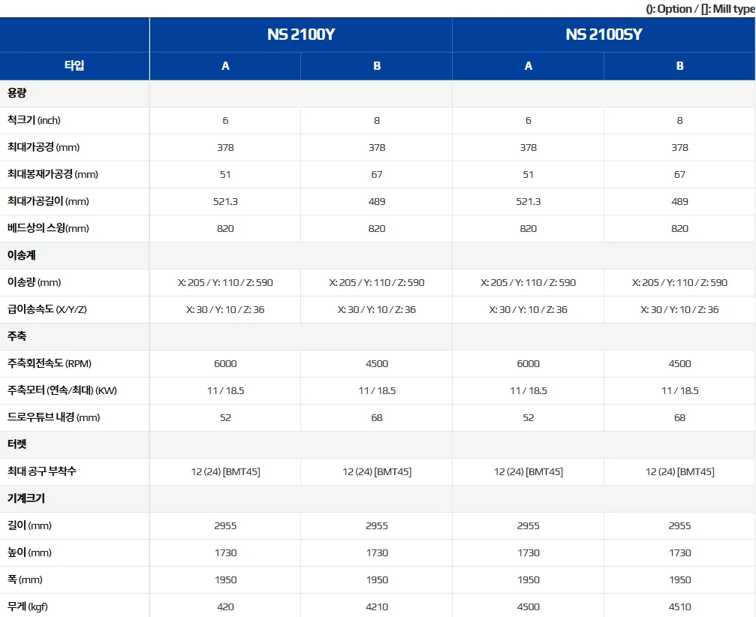
Task: Select the weight value 4210
Action: [x=377, y=607]
